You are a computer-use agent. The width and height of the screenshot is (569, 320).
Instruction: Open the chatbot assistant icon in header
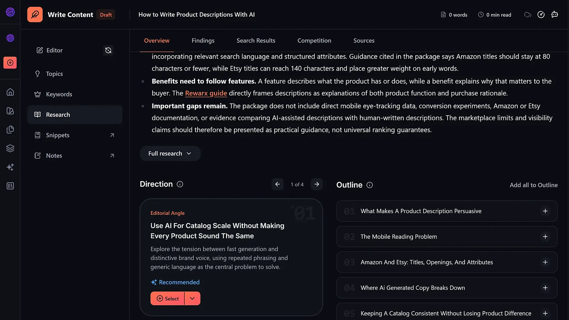click(x=554, y=15)
